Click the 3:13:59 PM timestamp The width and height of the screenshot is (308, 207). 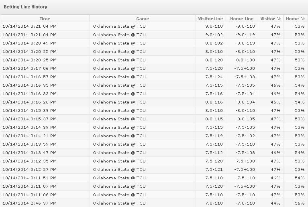pos(29,144)
